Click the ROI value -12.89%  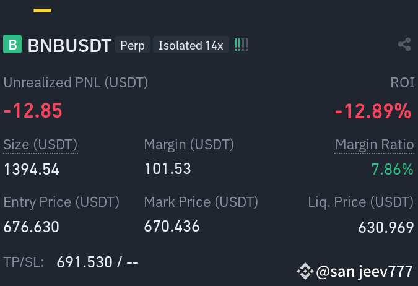tap(373, 111)
